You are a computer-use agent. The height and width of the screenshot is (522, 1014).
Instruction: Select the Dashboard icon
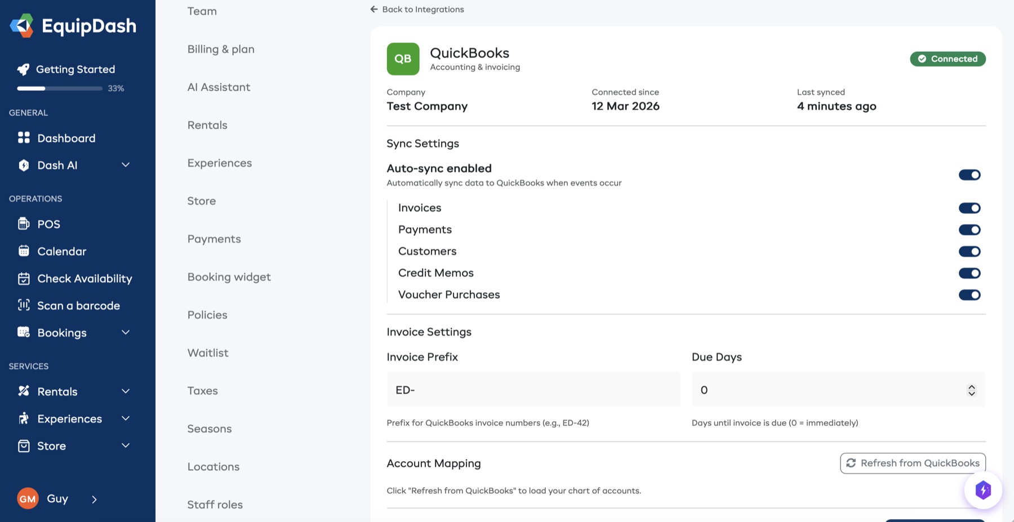coord(23,137)
